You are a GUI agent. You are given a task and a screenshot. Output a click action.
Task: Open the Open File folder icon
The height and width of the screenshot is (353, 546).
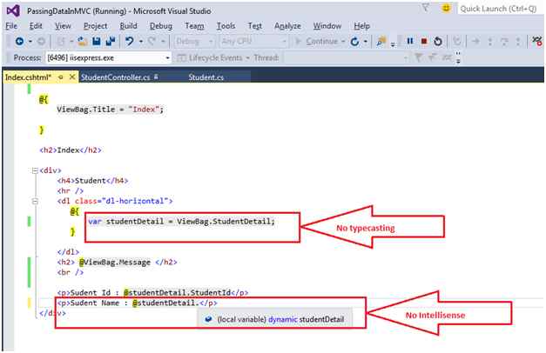click(82, 42)
